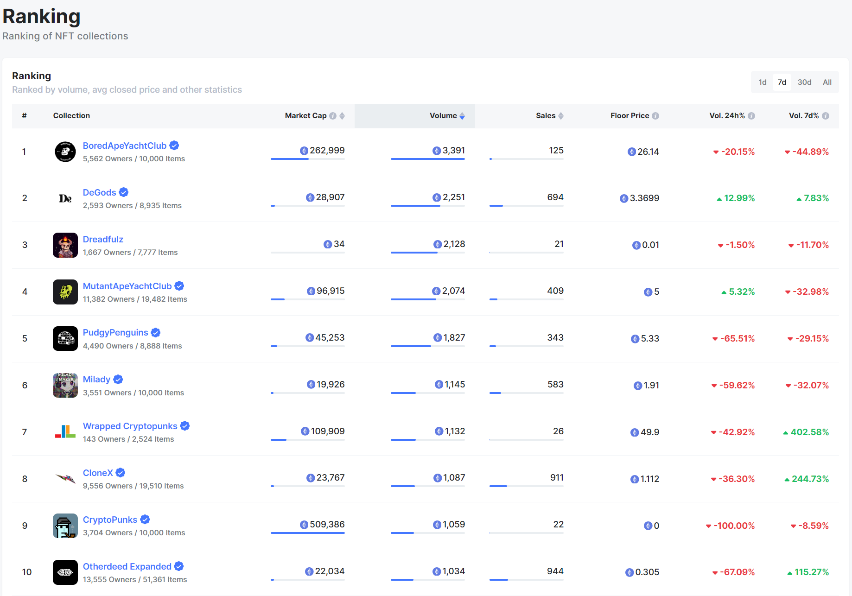Click the Vol. 24h% info icon

click(x=751, y=116)
